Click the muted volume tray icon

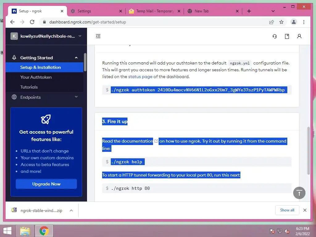pyautogui.click(x=287, y=231)
